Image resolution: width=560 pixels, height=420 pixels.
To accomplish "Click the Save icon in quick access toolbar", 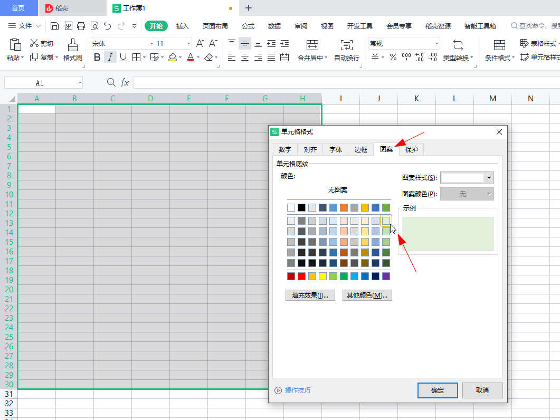I will point(54,26).
